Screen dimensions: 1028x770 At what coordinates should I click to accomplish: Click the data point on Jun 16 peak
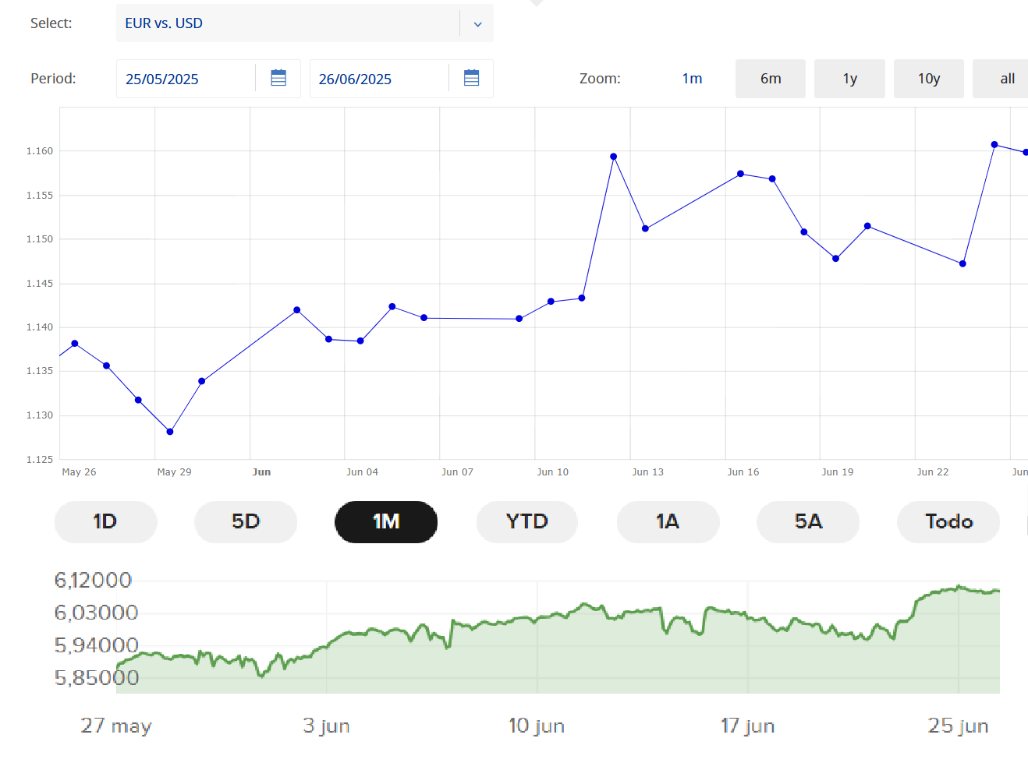(740, 174)
